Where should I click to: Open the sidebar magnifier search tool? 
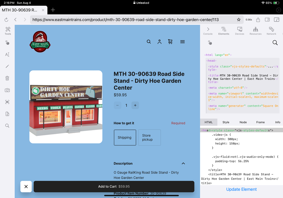click(x=7, y=126)
